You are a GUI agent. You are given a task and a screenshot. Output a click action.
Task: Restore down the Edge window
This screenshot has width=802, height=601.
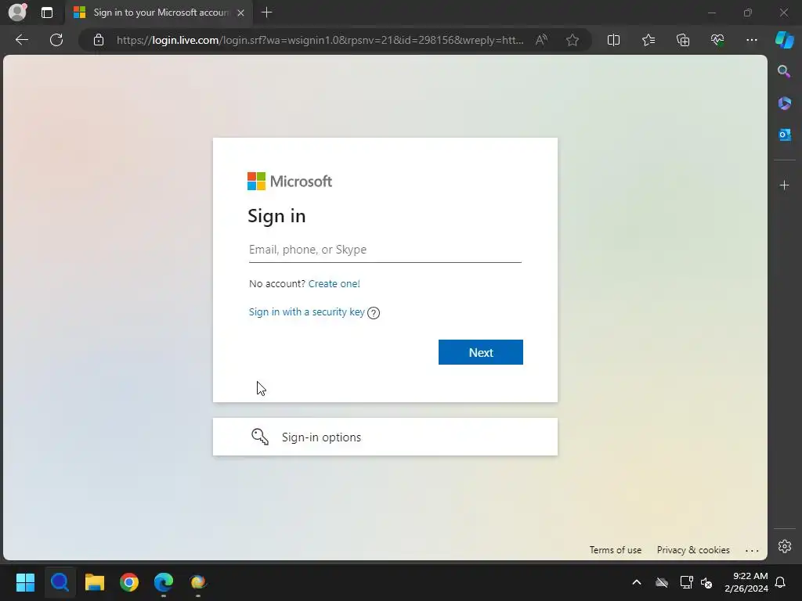click(748, 13)
